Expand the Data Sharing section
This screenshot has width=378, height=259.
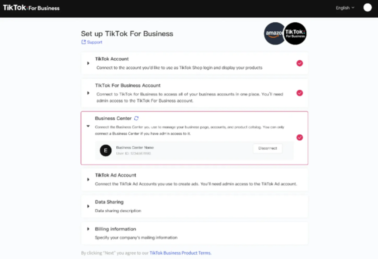pyautogui.click(x=88, y=206)
